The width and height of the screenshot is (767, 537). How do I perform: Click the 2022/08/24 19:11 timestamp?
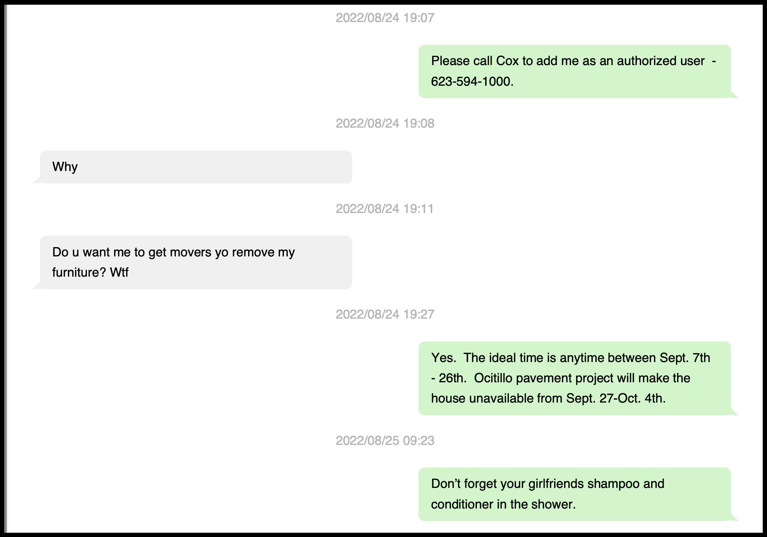tap(385, 209)
